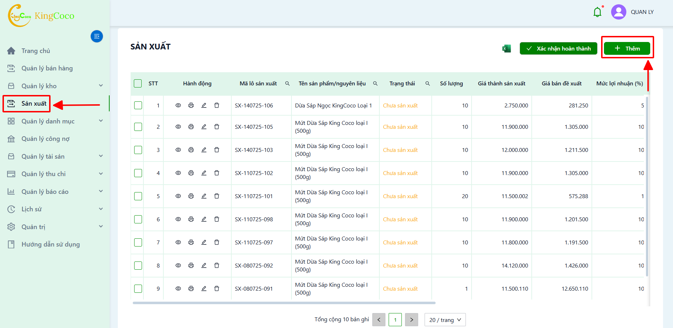The width and height of the screenshot is (673, 328).
Task: View details of batch SX-140725-106
Action: pos(178,105)
